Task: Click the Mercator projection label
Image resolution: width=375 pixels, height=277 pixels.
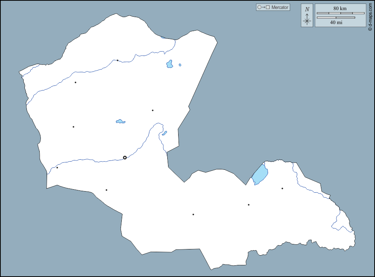Action: (x=280, y=7)
